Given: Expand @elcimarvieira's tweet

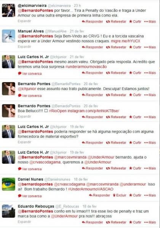Looking at the screenshot, I should coord(24,21).
